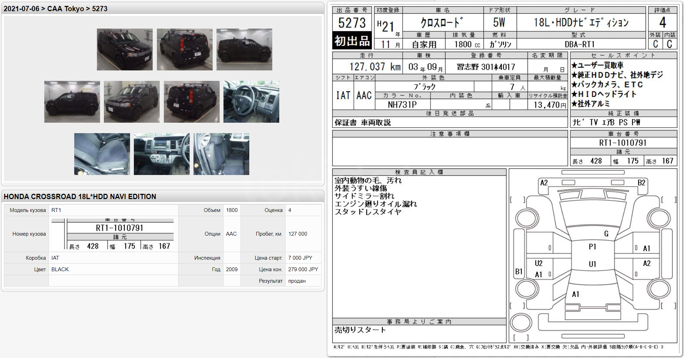Click the U1 roof mark on car diagram
This screenshot has height=358, width=684.
pos(592,264)
